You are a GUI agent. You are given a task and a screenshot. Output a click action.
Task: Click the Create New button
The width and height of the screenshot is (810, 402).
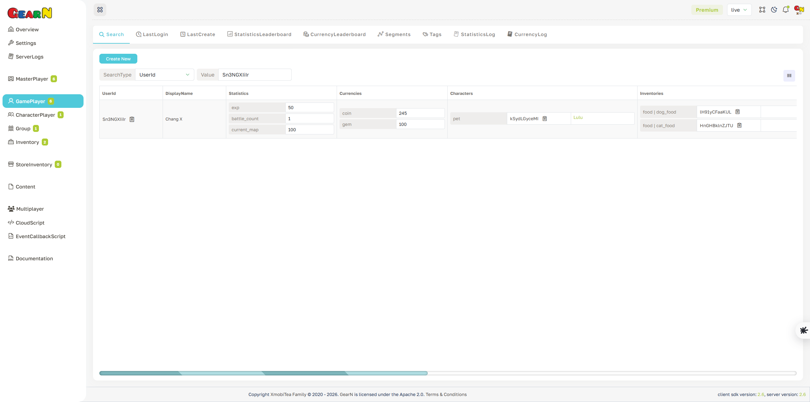point(118,59)
